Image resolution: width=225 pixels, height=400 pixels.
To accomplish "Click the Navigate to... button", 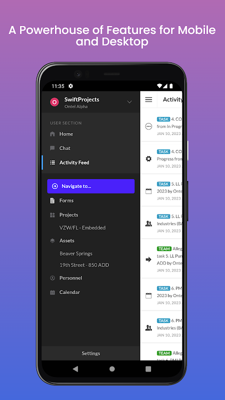I will point(91,186).
